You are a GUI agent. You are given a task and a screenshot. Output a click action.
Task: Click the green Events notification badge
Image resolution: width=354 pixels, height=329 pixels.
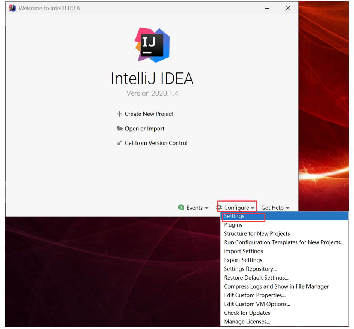point(181,207)
